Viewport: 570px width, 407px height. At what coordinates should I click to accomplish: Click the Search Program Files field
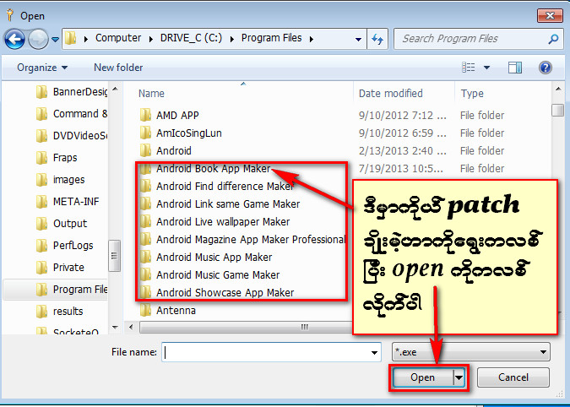479,39
